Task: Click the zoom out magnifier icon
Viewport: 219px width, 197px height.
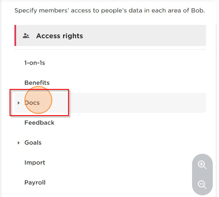Action: 202,185
